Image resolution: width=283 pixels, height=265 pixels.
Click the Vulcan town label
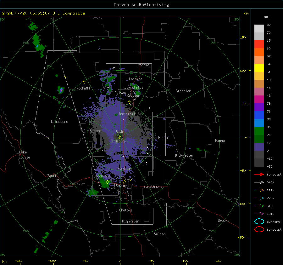[x=160, y=234]
